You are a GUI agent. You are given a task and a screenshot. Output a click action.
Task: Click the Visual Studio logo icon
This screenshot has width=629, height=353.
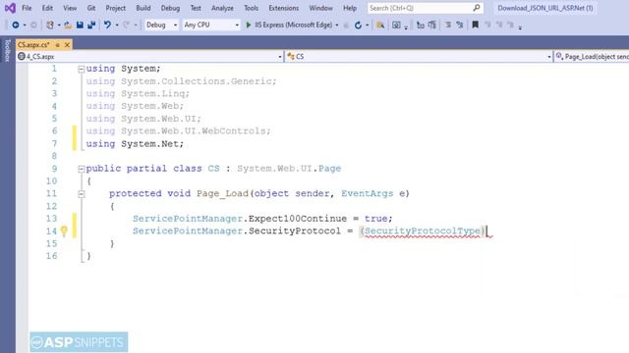click(10, 8)
